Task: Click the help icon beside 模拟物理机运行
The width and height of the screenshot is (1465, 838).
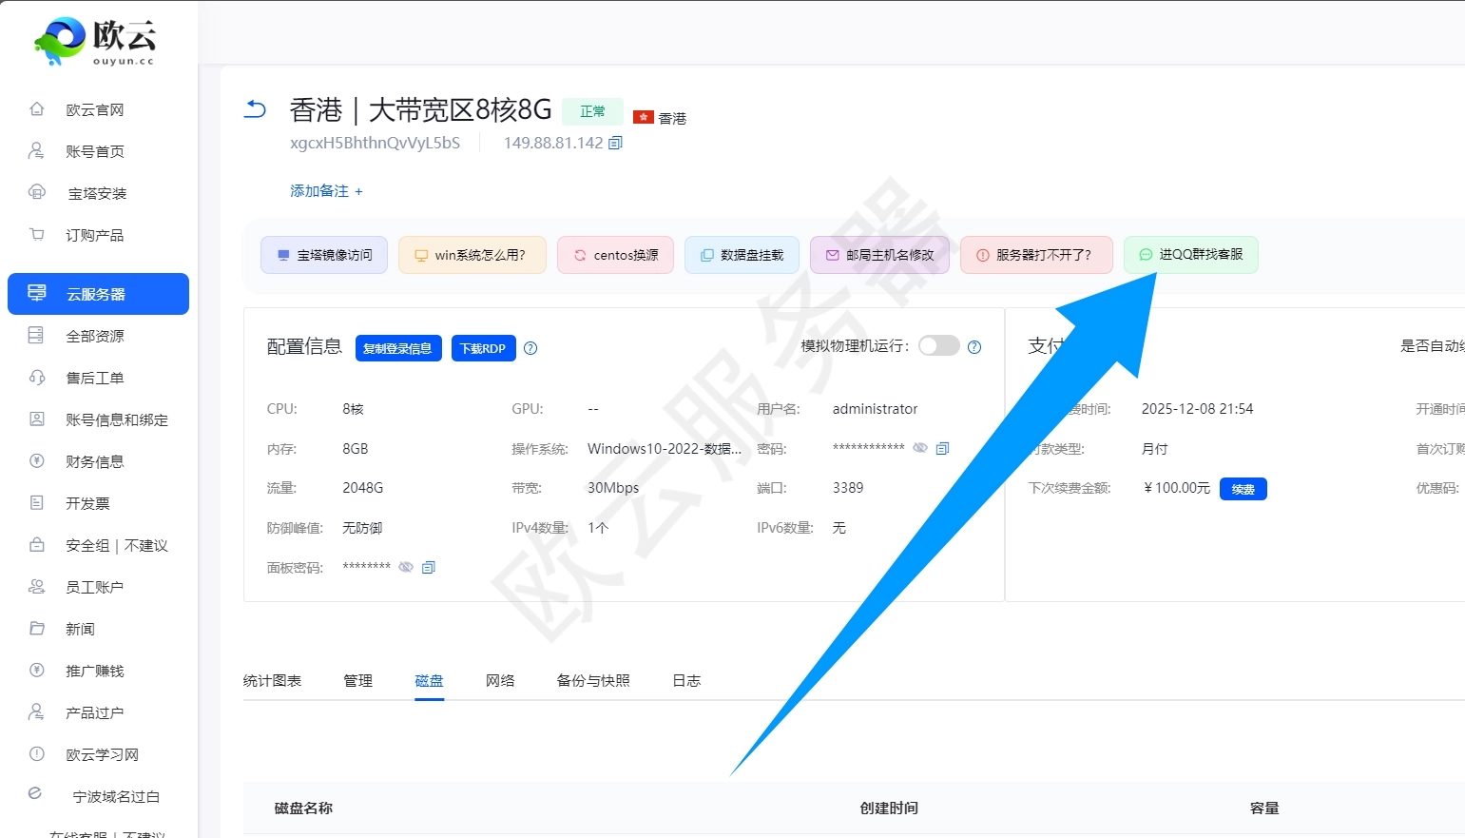Action: (x=974, y=346)
